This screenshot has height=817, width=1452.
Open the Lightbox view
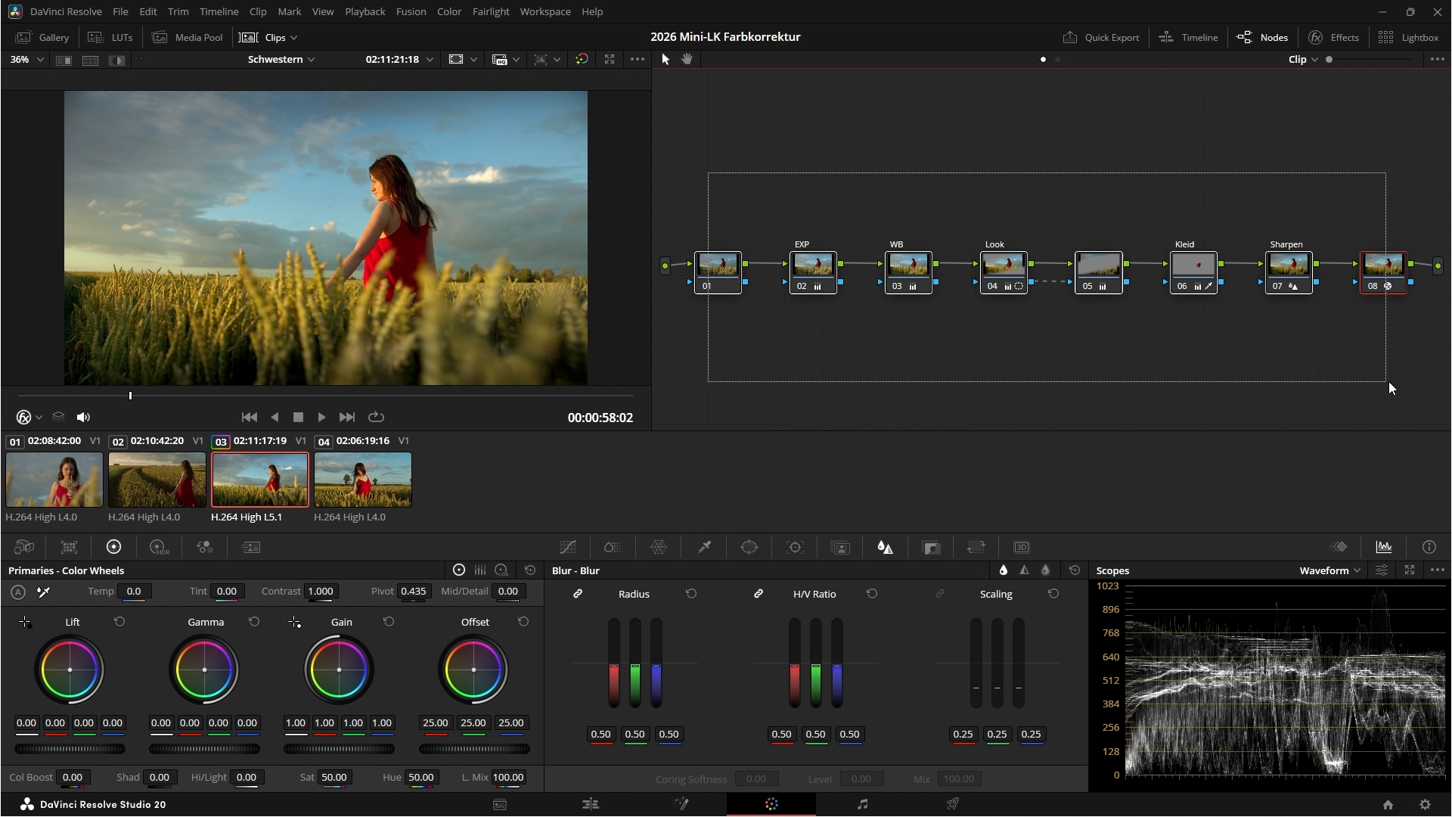[1408, 37]
